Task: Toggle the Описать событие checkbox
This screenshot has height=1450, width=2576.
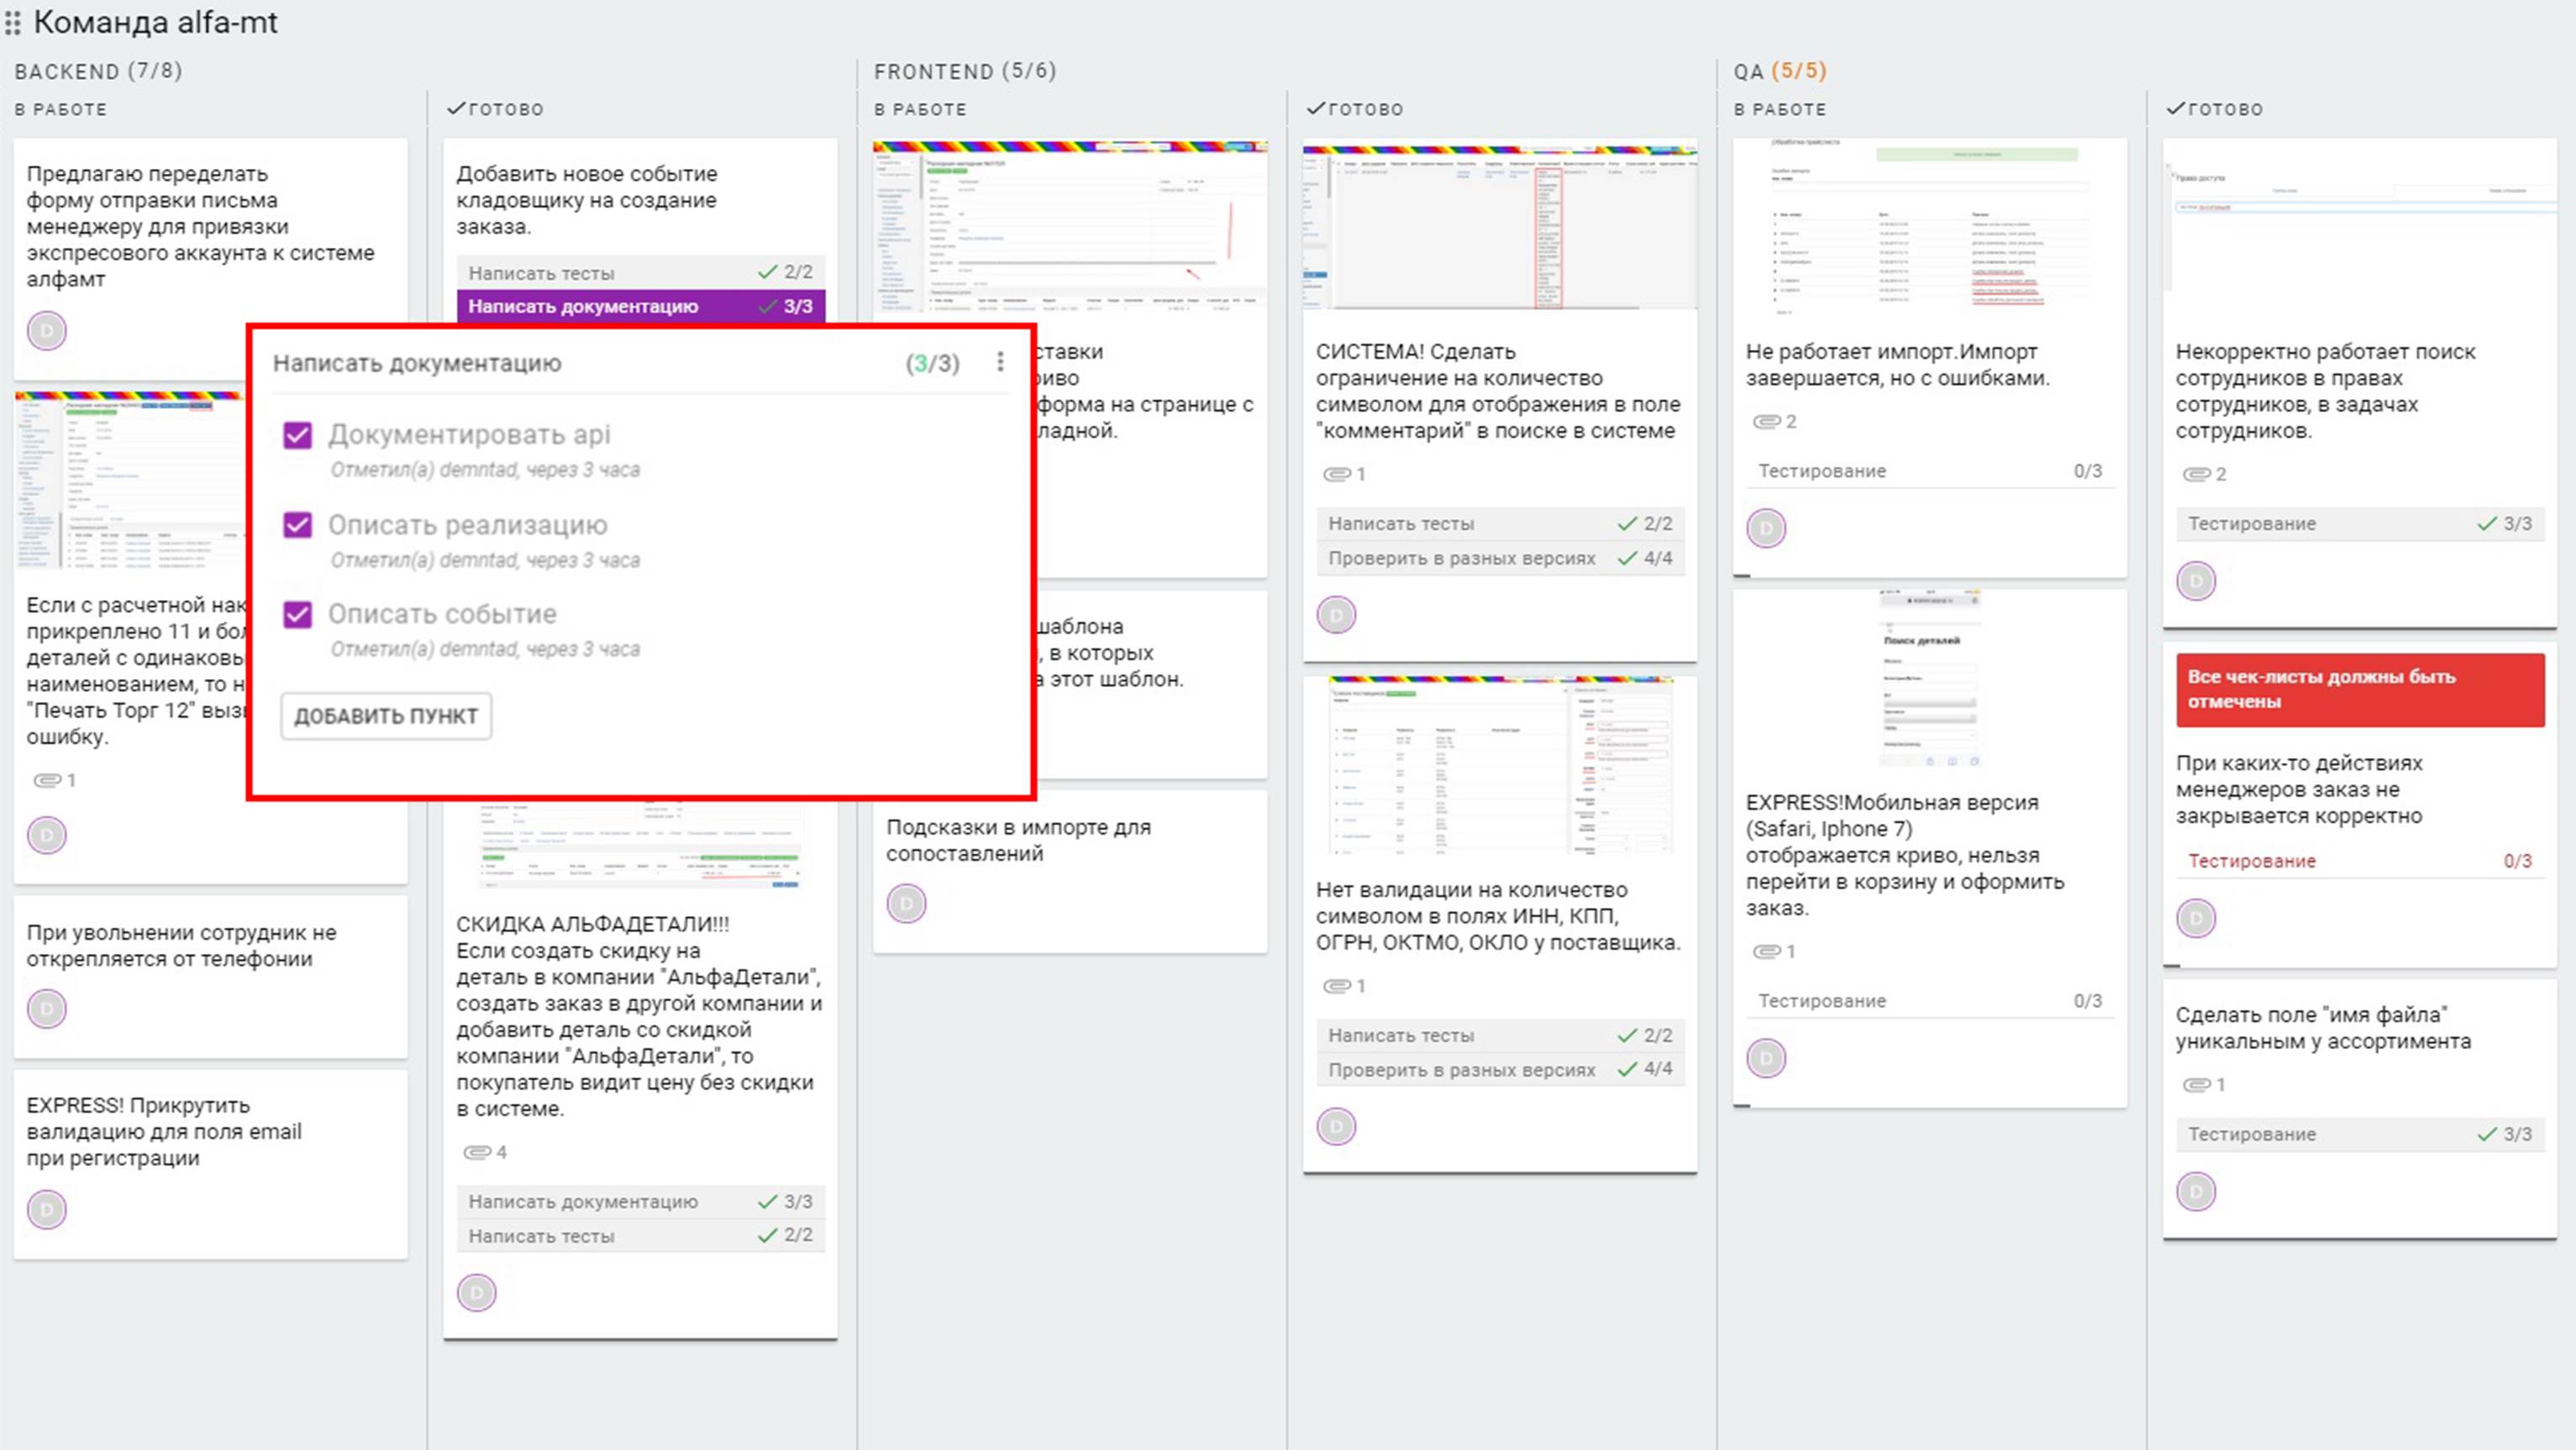Action: coord(298,614)
